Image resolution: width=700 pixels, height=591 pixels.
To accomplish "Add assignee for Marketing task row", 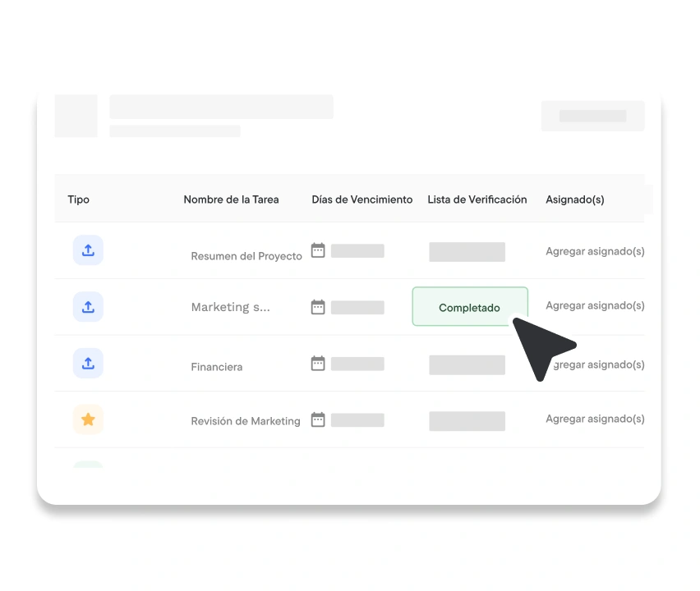I will tap(595, 305).
